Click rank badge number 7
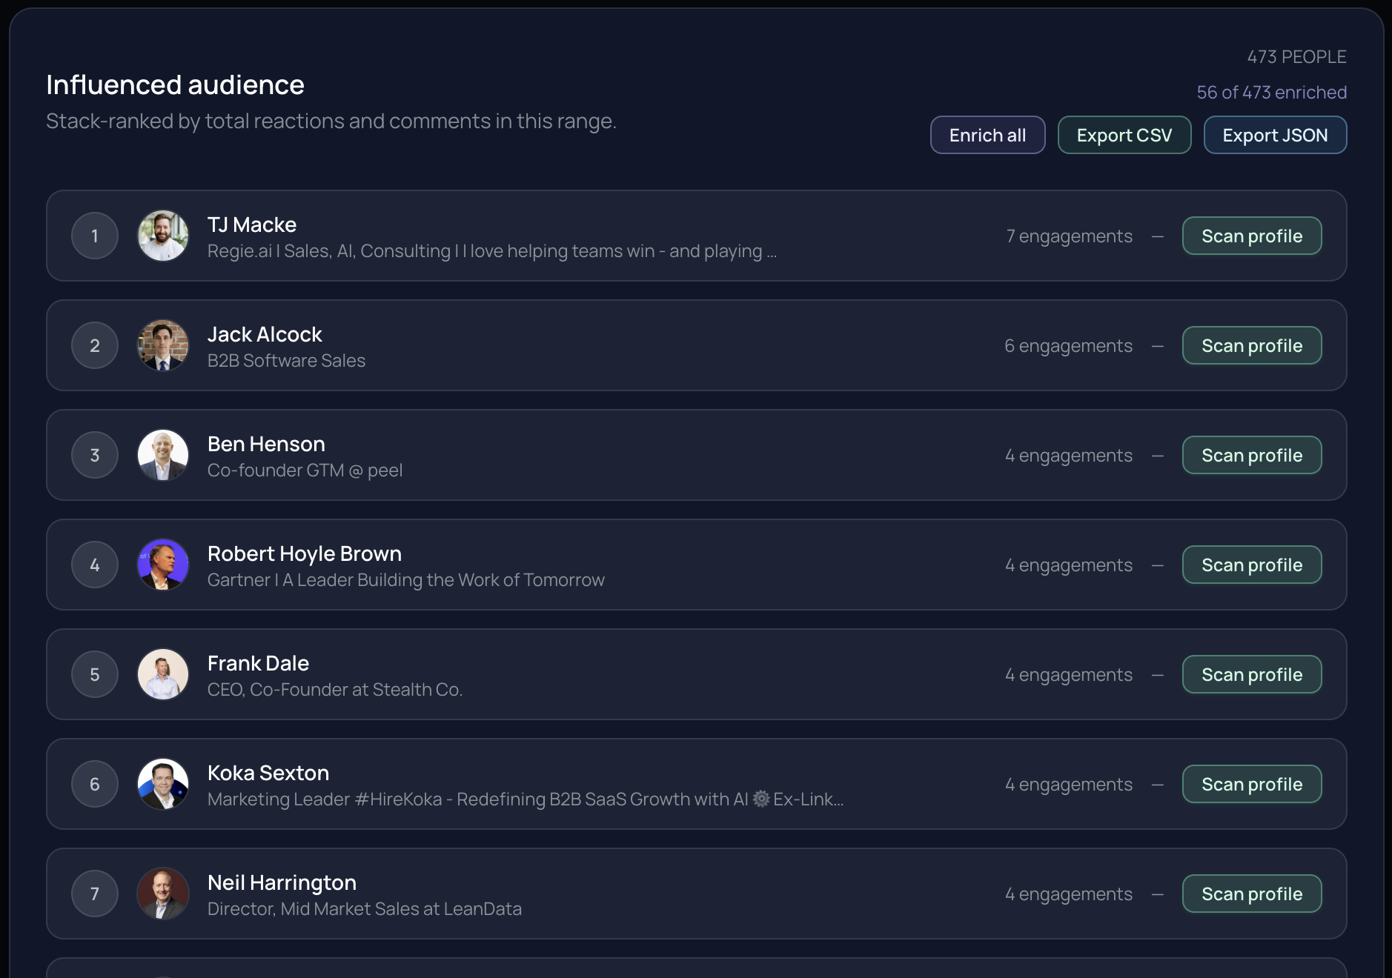 point(95,894)
